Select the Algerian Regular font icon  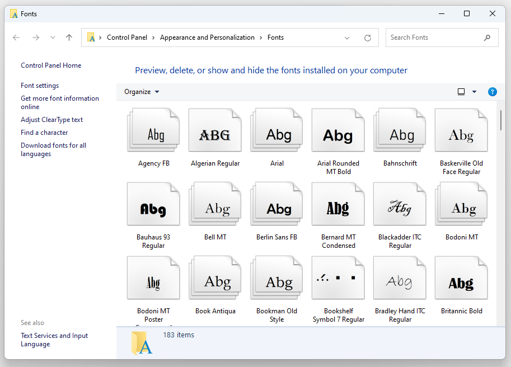tap(215, 130)
